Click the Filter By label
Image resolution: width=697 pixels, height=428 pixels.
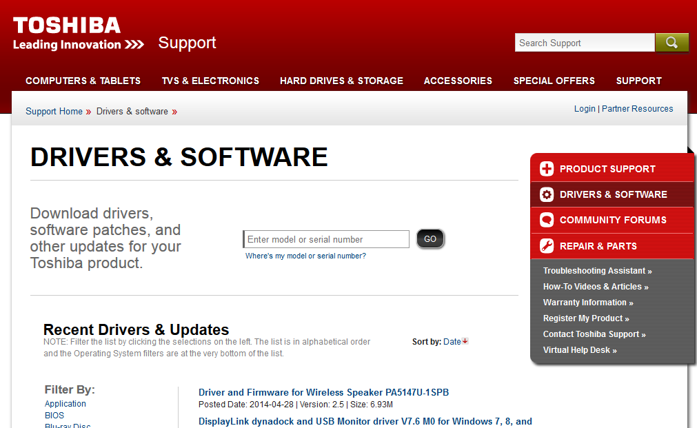70,390
